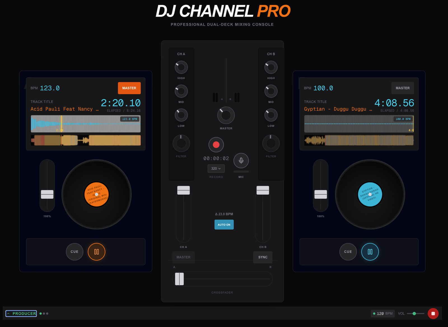Click the 120 BPM indicator in bottom bar

383,314
